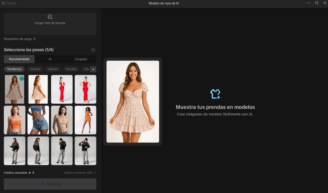Screen dimensions: 328x193
Task: Open the Requisitos de carga link
Action: (x=18, y=39)
